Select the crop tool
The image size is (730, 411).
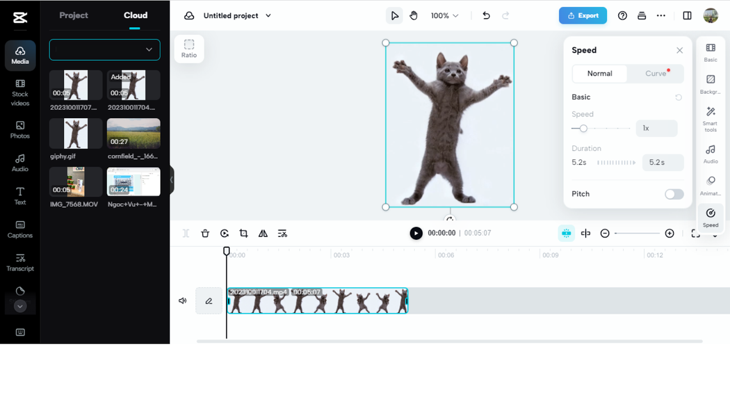click(244, 233)
